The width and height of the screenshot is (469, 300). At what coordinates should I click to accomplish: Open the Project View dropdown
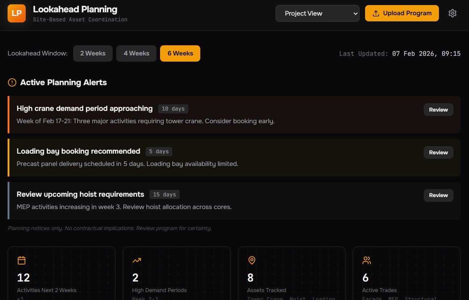pyautogui.click(x=317, y=13)
